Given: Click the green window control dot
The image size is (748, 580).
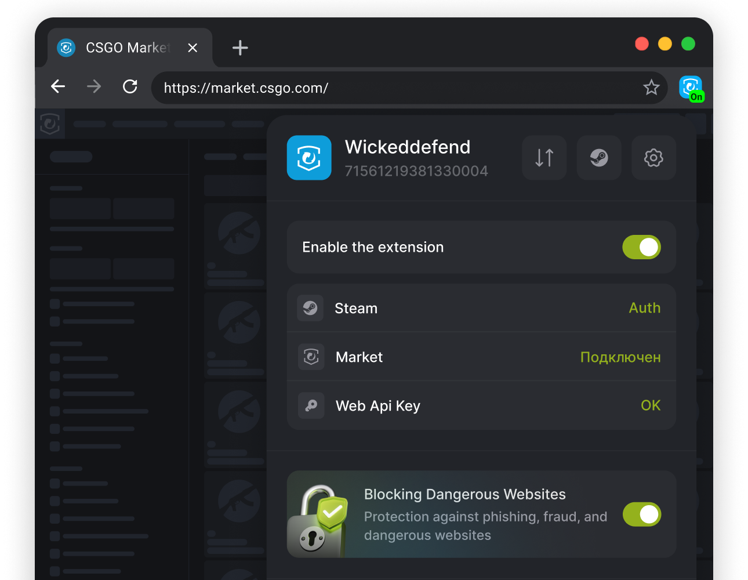Looking at the screenshot, I should [x=688, y=43].
